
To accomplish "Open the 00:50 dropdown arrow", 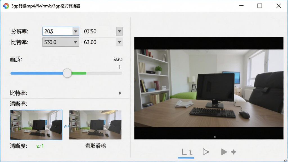I will (x=119, y=31).
